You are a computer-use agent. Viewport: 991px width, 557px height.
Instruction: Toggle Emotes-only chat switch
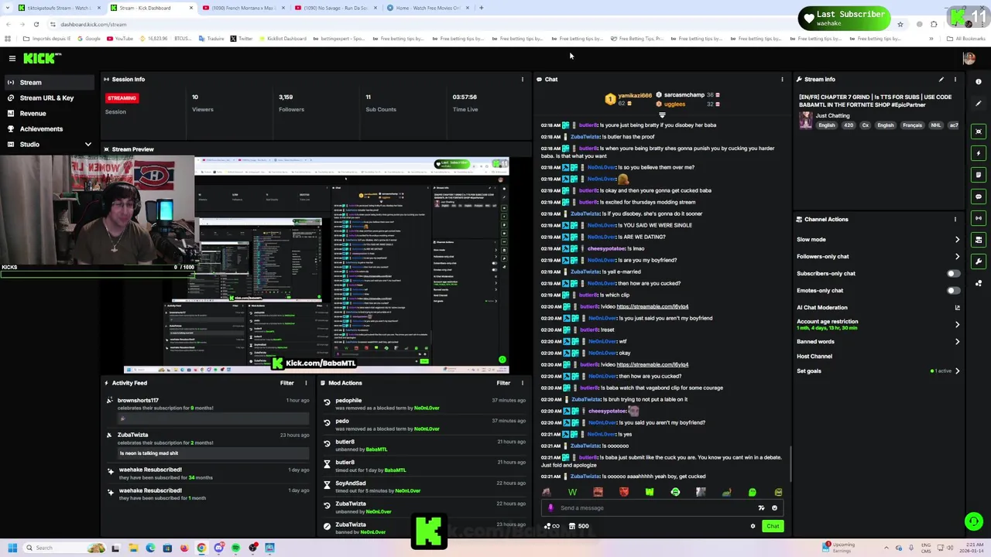[954, 291]
